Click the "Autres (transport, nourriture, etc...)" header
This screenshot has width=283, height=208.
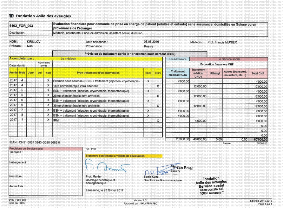point(235,73)
